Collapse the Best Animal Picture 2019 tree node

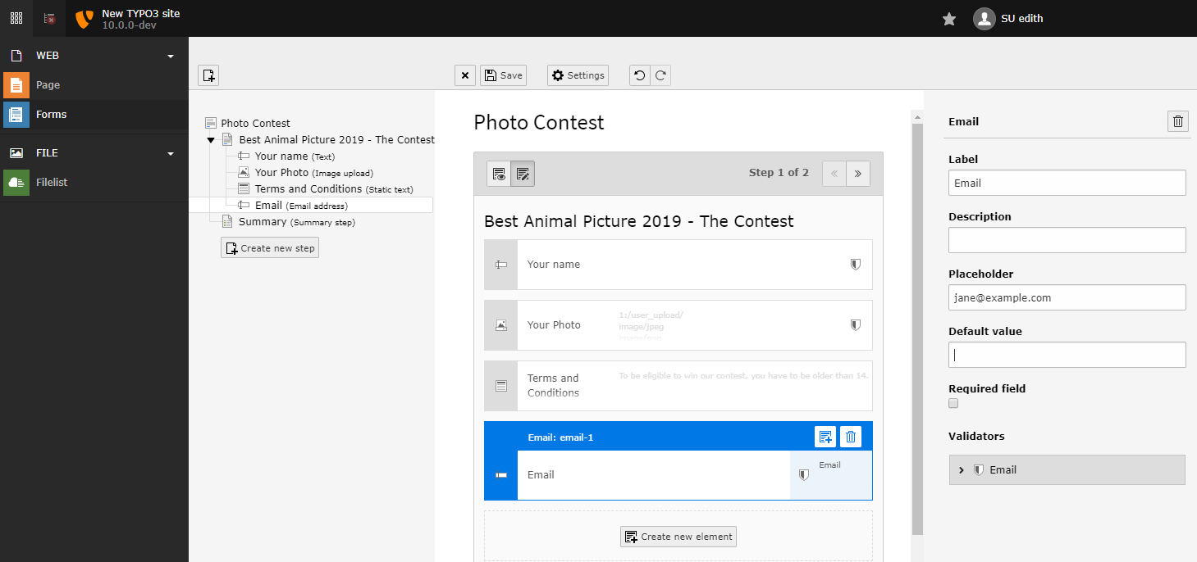[x=211, y=139]
